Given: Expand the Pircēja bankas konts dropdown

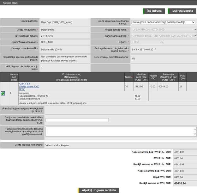Looking at the screenshot, I should click(x=164, y=30).
